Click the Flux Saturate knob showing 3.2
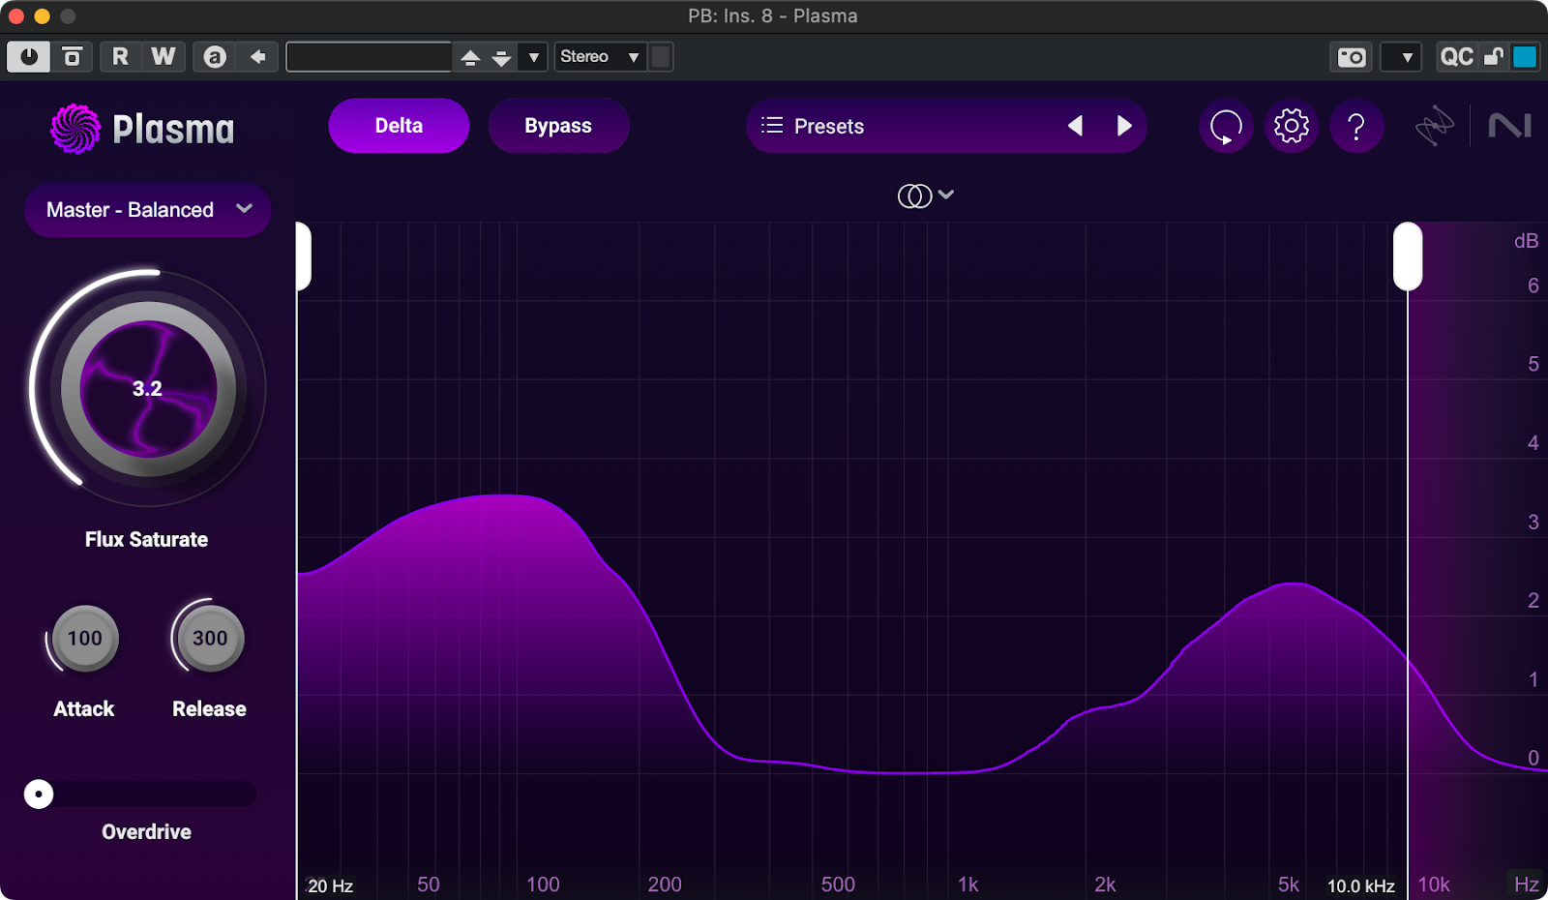The image size is (1548, 900). 147,389
